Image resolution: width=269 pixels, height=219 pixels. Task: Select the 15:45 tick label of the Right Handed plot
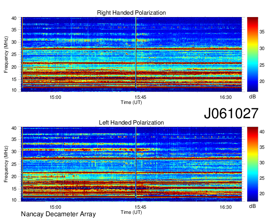point(140,97)
